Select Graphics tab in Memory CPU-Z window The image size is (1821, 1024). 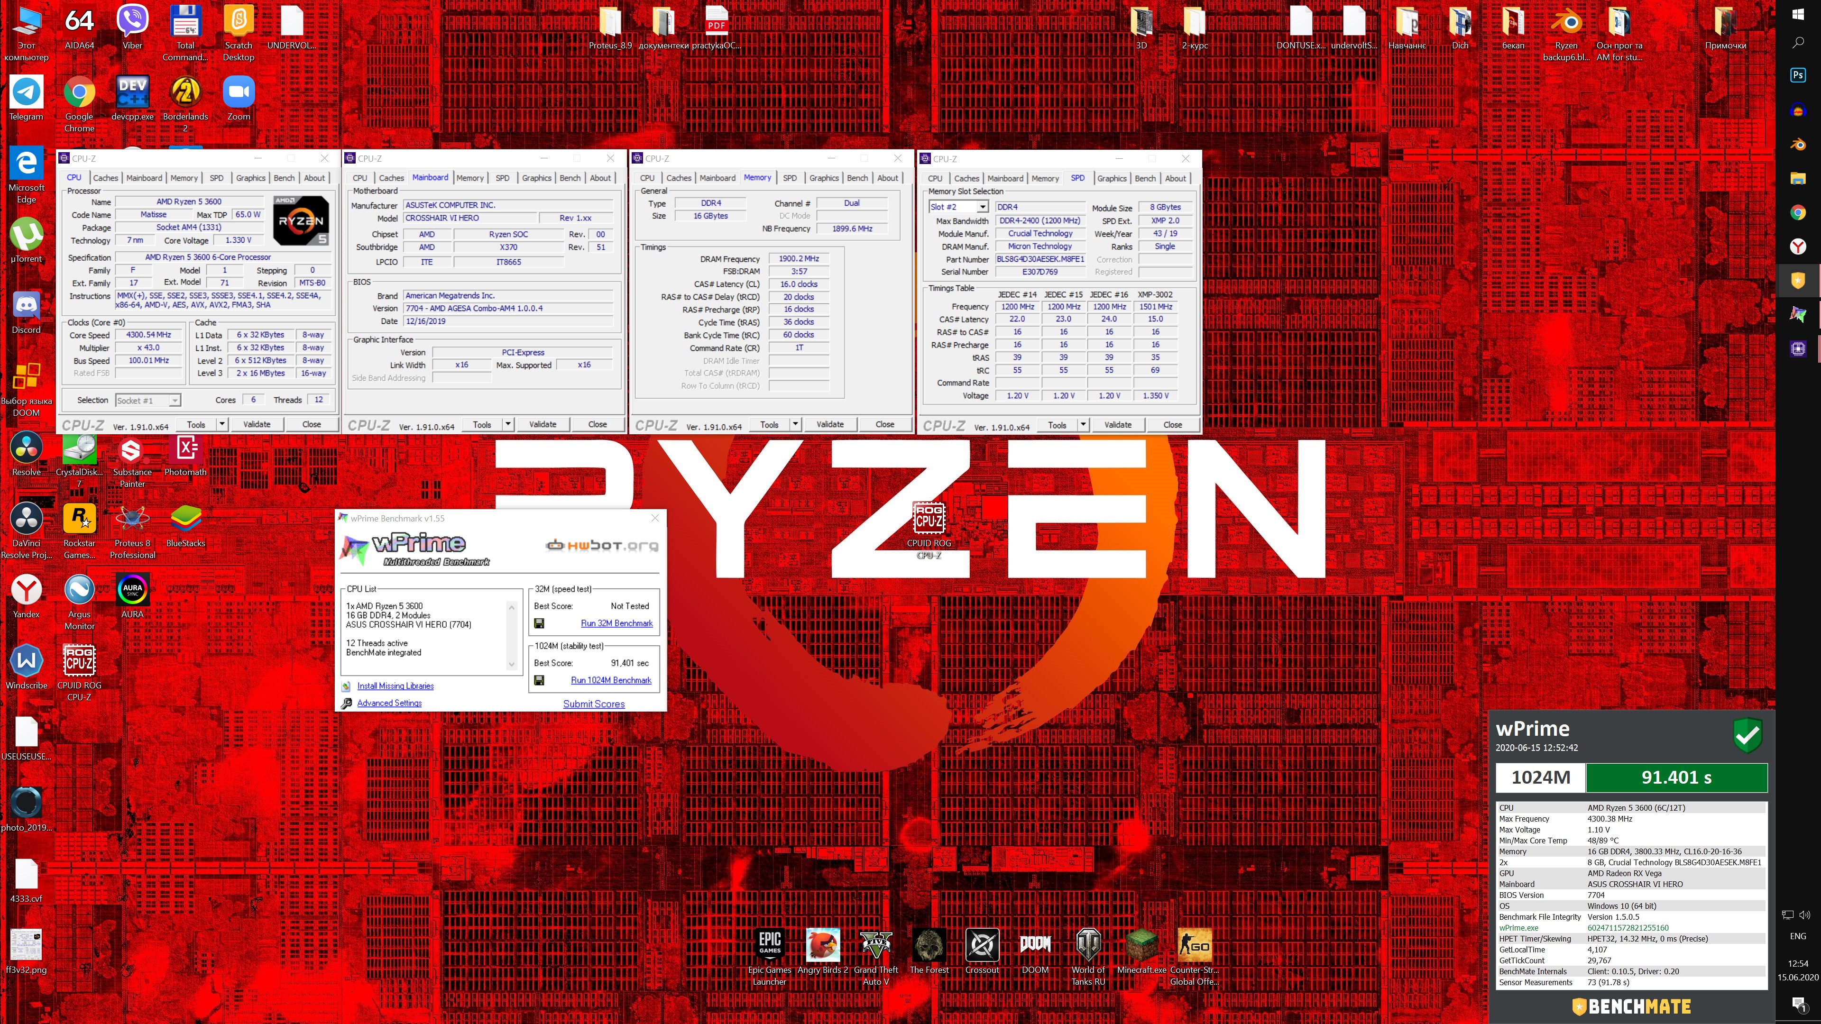pos(824,178)
